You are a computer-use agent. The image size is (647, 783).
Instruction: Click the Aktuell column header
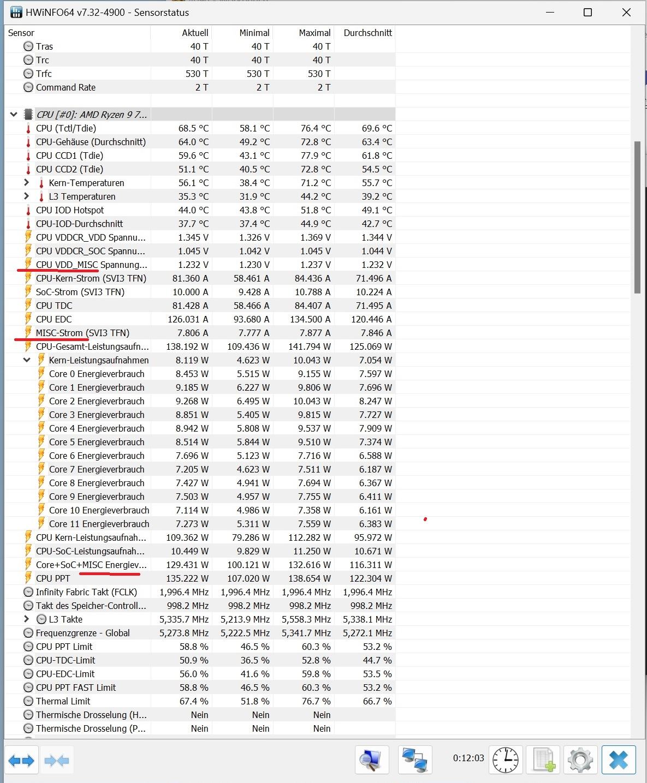(x=181, y=33)
